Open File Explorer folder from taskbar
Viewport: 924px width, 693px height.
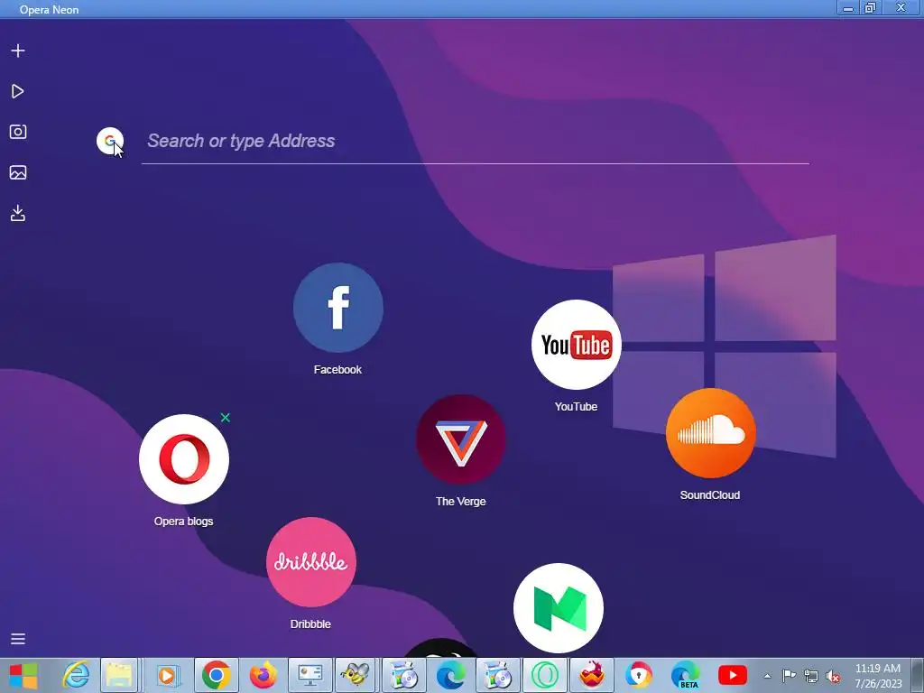[x=120, y=675]
